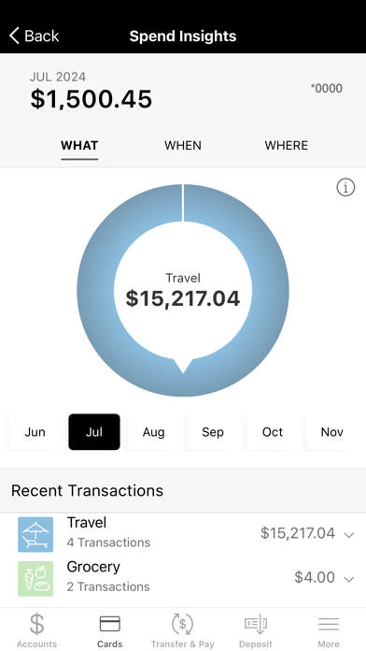Tap the info icon above the chart
This screenshot has height=651, width=366.
[345, 188]
